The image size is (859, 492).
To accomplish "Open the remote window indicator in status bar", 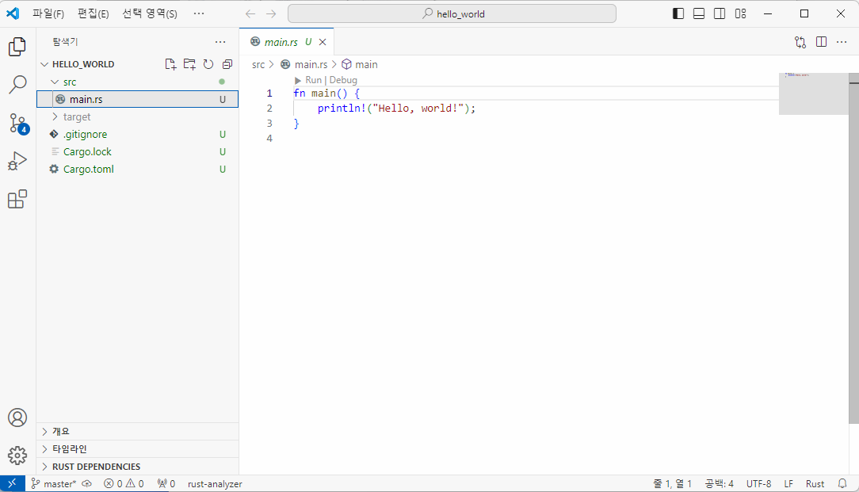I will point(12,484).
